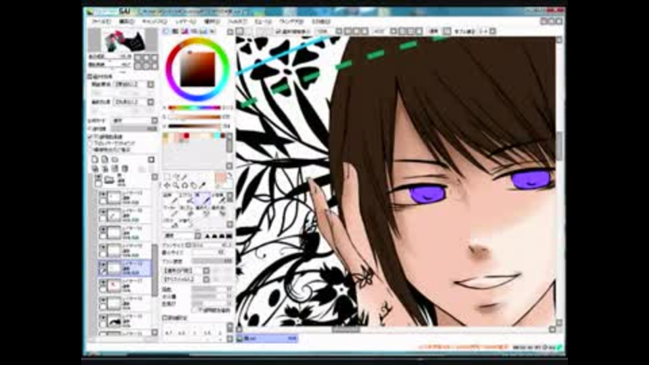The height and width of the screenshot is (365, 649).
Task: Open the Canvas menu
Action: click(x=154, y=22)
